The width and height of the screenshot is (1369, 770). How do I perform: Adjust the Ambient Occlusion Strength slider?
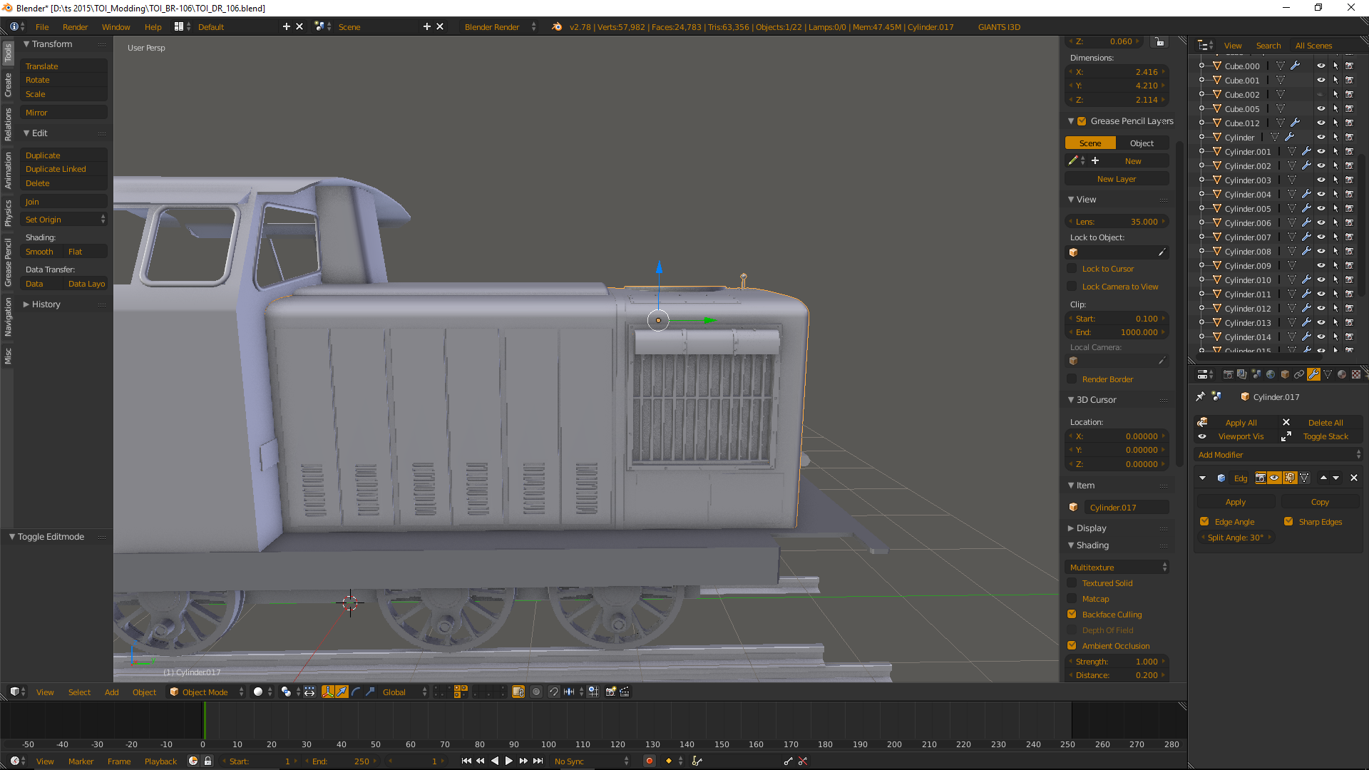coord(1117,662)
